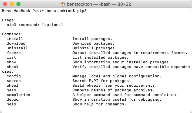
Task: Click the 'search' command name
Action: (14, 81)
